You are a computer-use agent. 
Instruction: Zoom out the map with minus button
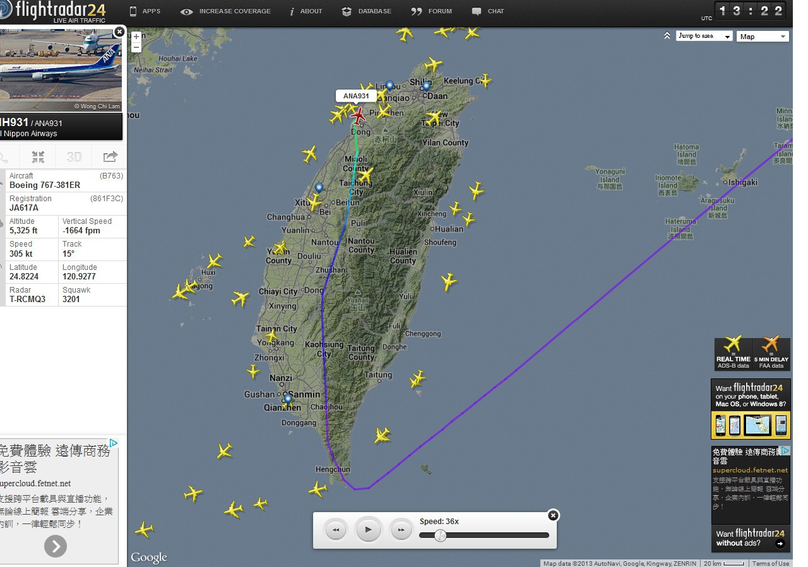point(136,47)
